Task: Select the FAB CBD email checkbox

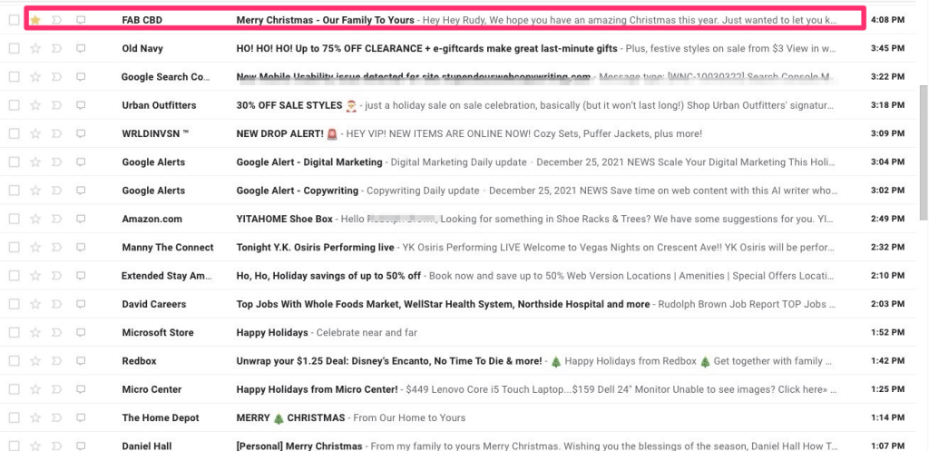Action: 14,20
